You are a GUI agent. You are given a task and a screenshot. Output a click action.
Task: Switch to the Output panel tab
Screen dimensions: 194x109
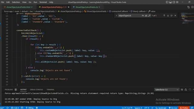click(x=23, y=90)
